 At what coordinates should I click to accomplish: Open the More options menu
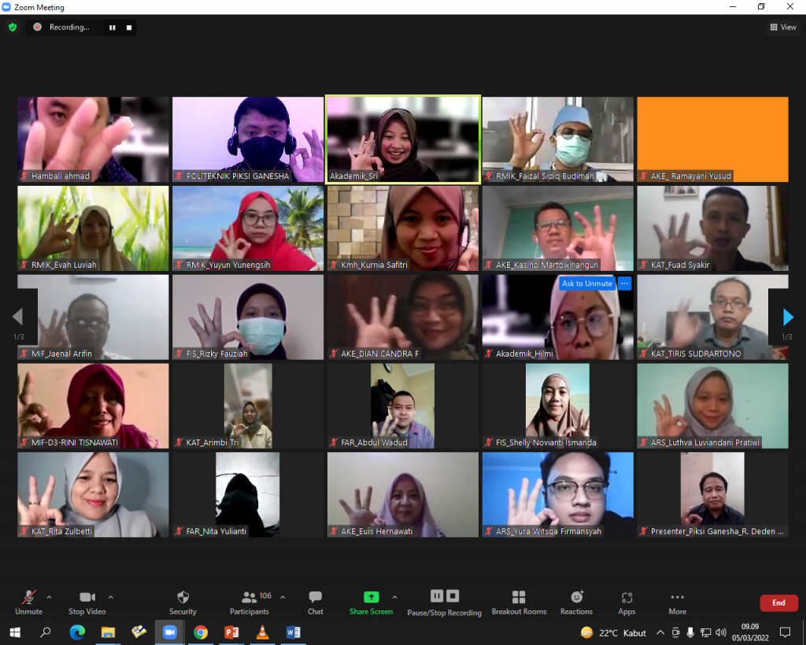(x=678, y=602)
